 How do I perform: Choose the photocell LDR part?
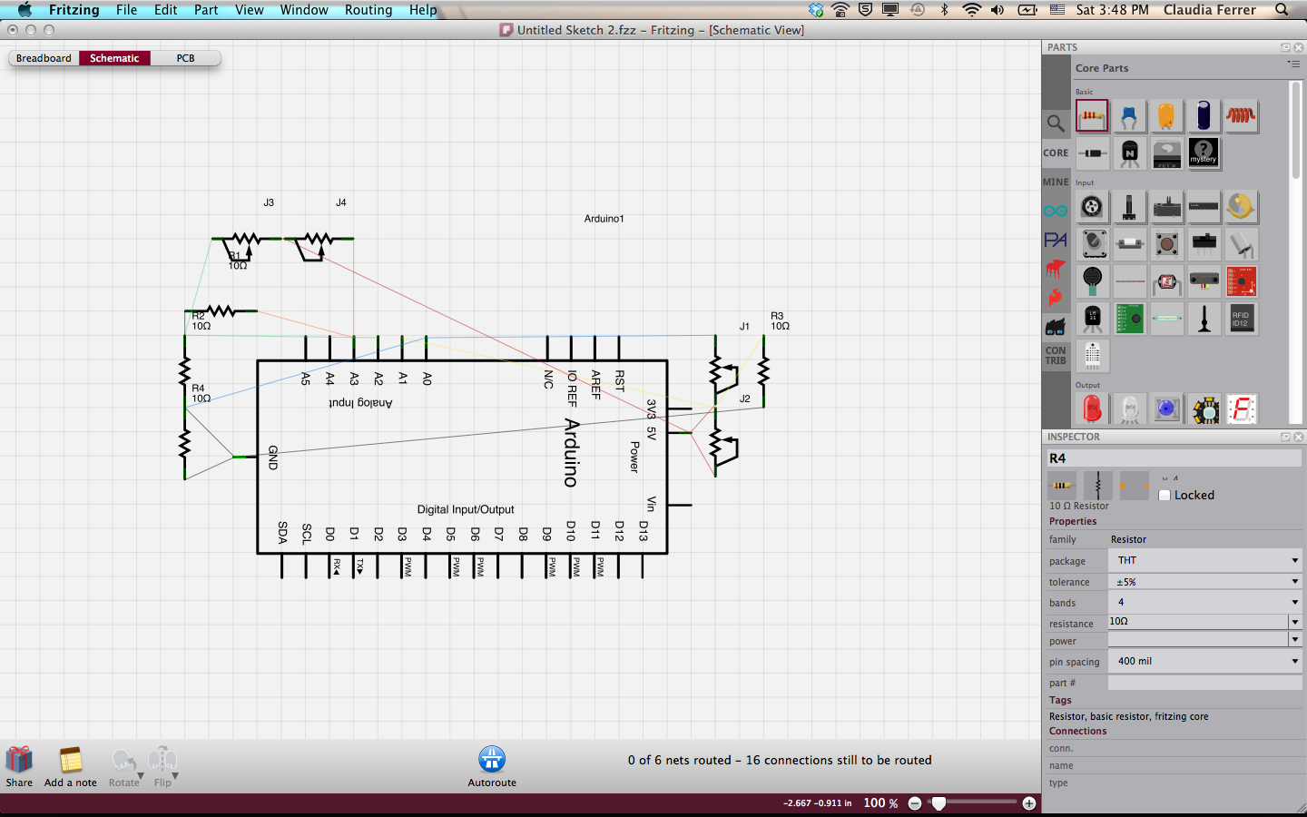(x=1166, y=281)
